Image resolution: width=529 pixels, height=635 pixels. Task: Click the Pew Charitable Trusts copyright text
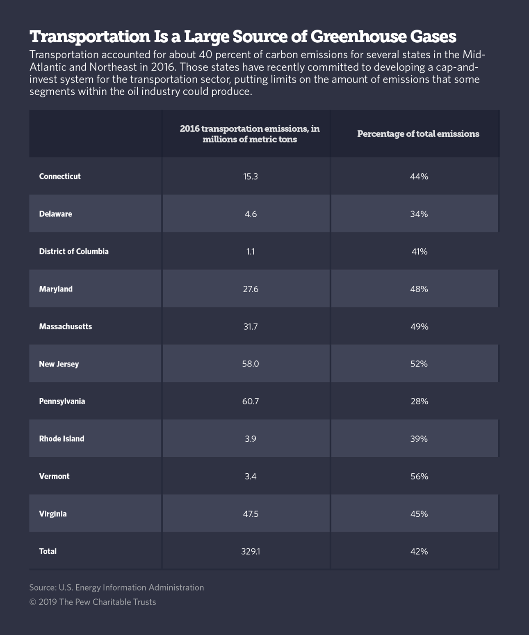tap(93, 602)
